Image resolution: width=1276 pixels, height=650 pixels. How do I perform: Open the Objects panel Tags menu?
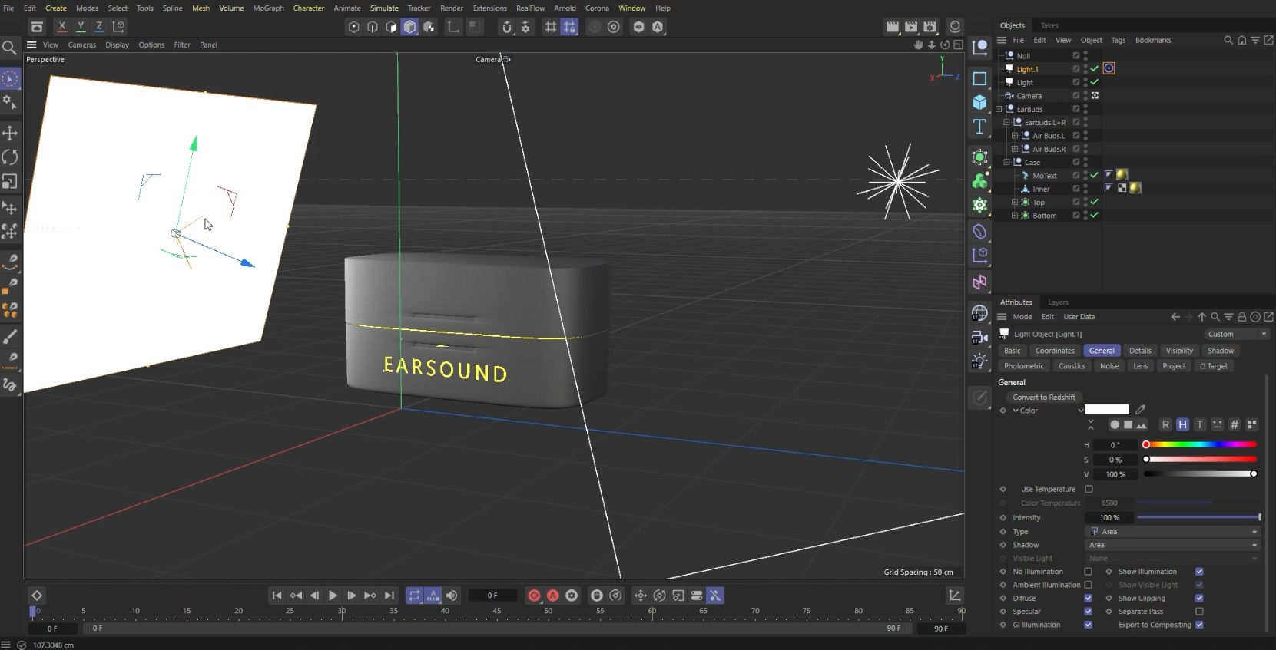click(x=1118, y=40)
